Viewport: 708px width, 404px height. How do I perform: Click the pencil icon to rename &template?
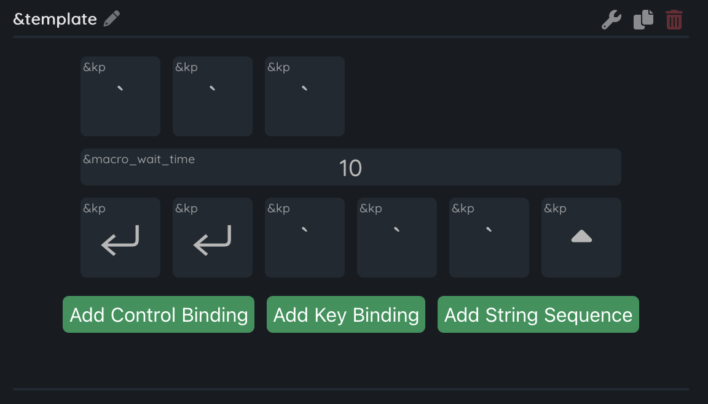point(111,19)
